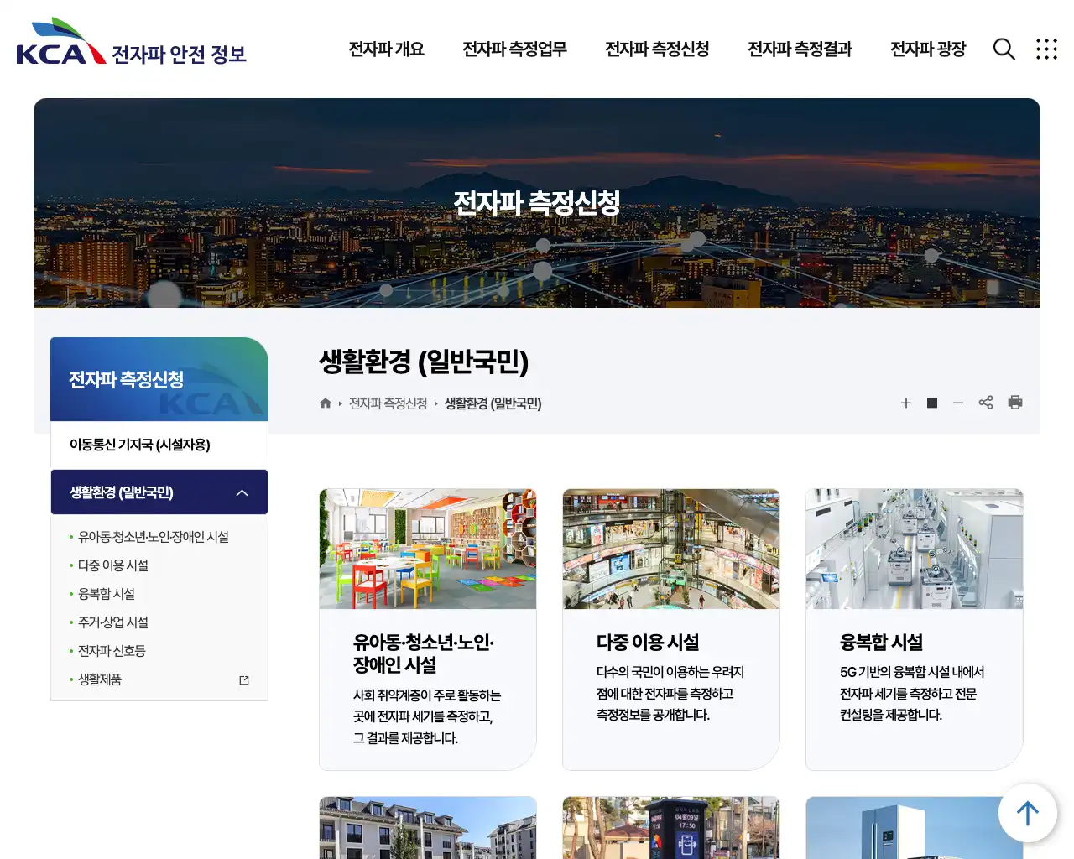The width and height of the screenshot is (1074, 859).
Task: Open the search magnifier icon
Action: [1004, 49]
